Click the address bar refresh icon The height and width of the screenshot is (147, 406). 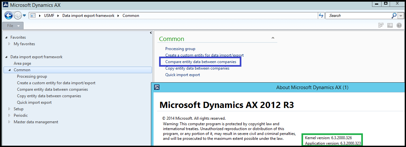pos(321,16)
